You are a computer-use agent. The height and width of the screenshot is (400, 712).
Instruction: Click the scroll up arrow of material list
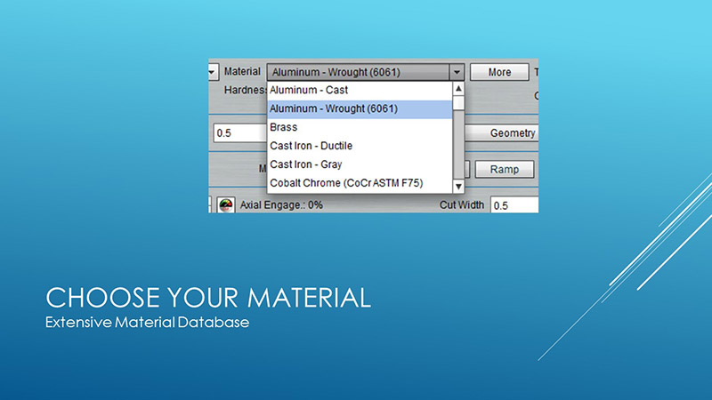point(458,89)
